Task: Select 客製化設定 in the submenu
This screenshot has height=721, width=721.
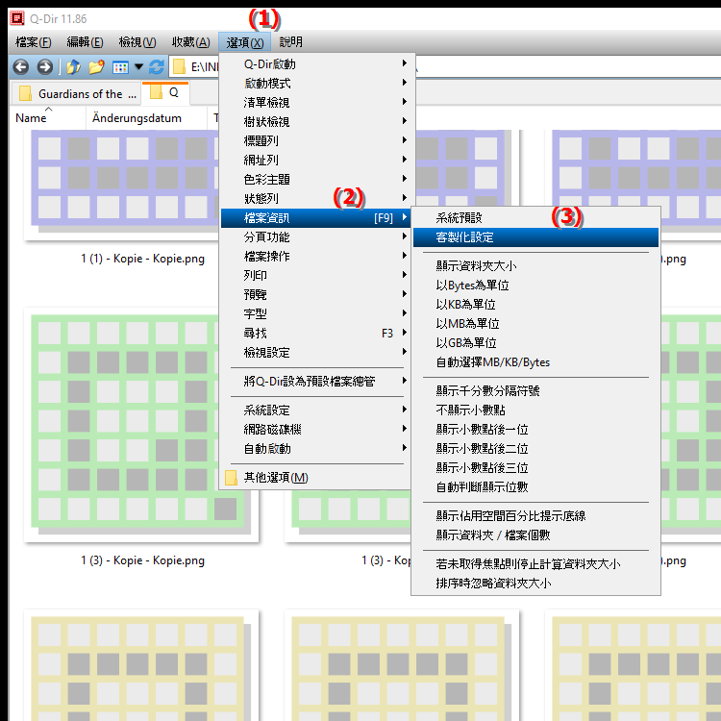Action: tap(535, 237)
